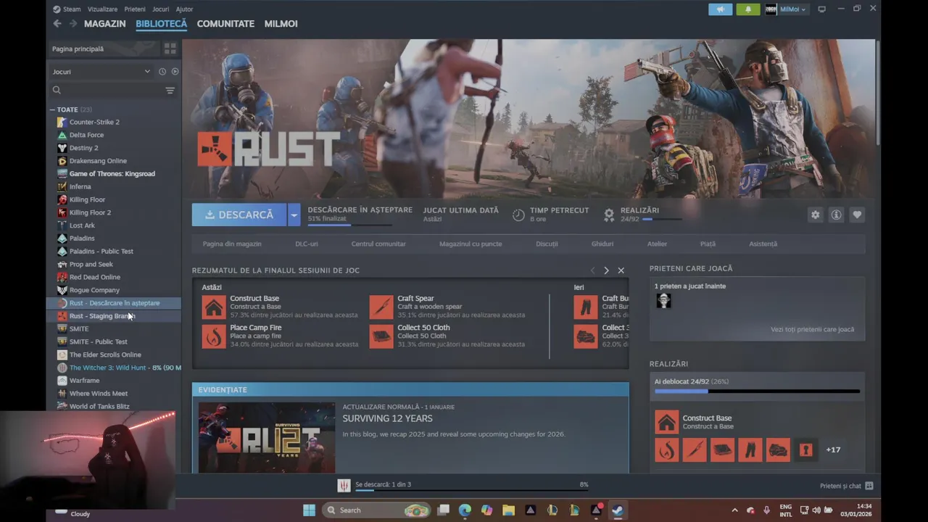This screenshot has height=522, width=928.
Task: Click Craft Spear achievement icon
Action: 381,307
